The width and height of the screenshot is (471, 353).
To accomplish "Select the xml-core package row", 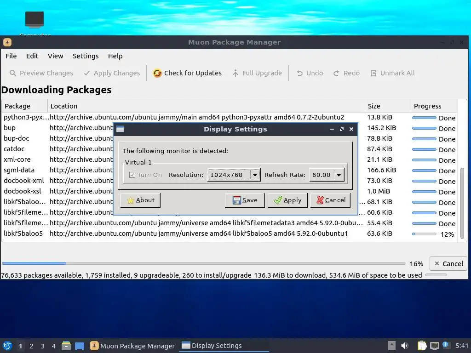I will 230,159.
